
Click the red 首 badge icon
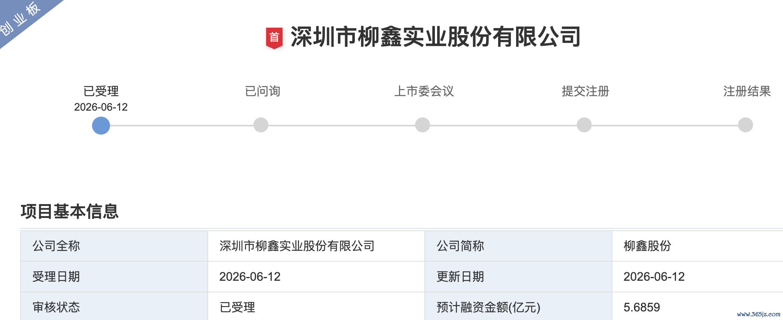click(274, 38)
